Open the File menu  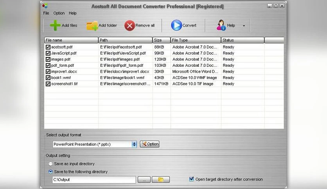46,13
